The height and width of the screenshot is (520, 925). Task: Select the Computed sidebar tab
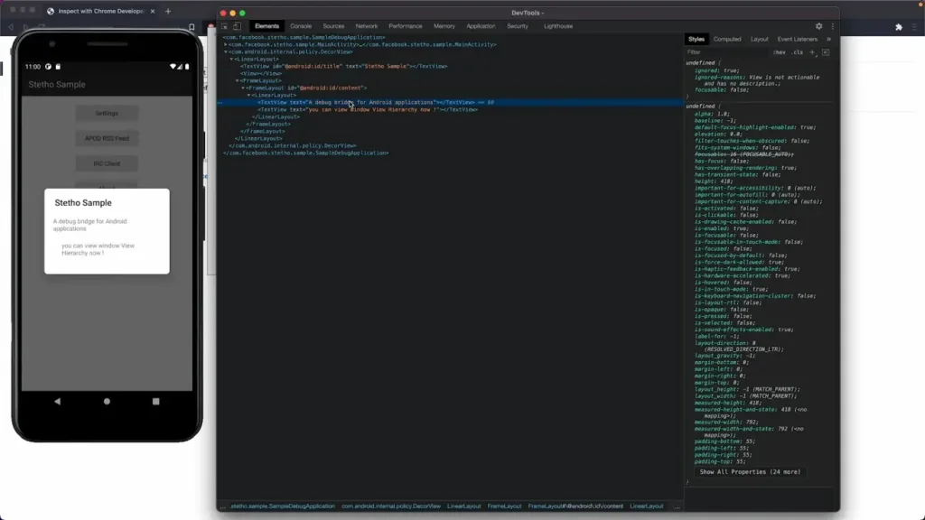click(x=727, y=39)
